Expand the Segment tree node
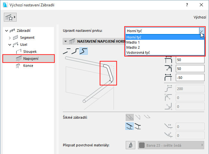209x154 pixels. (x=10, y=38)
